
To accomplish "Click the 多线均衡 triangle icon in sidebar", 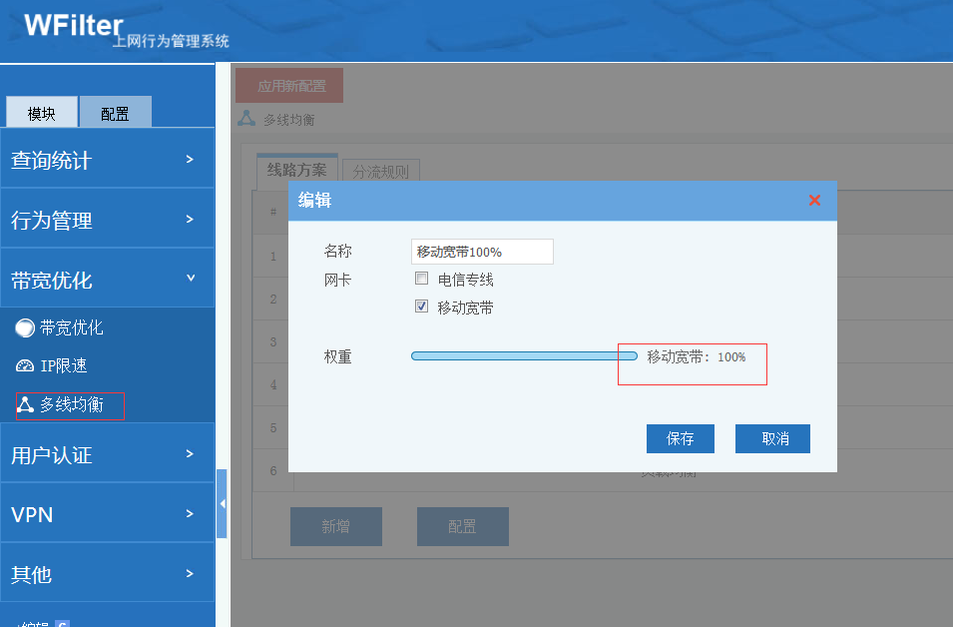I will pos(25,405).
